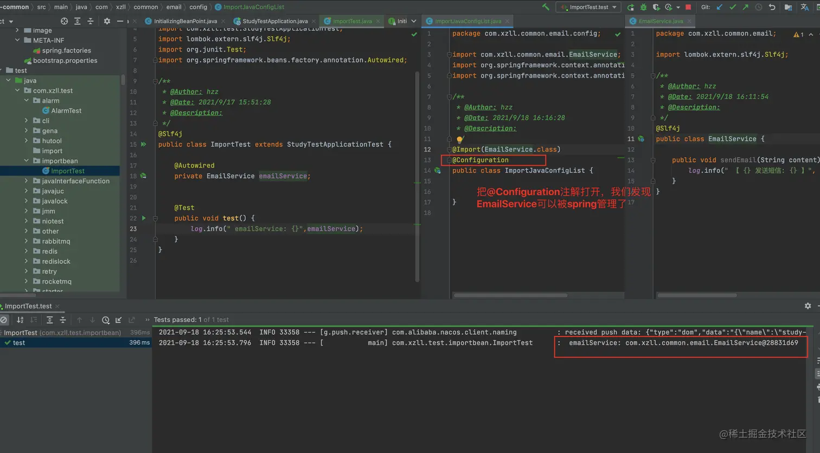Open test history clock icon
Image resolution: width=820 pixels, height=453 pixels.
[106, 320]
